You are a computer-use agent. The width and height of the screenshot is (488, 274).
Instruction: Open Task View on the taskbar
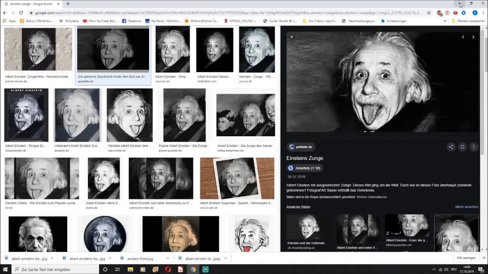coord(117,269)
